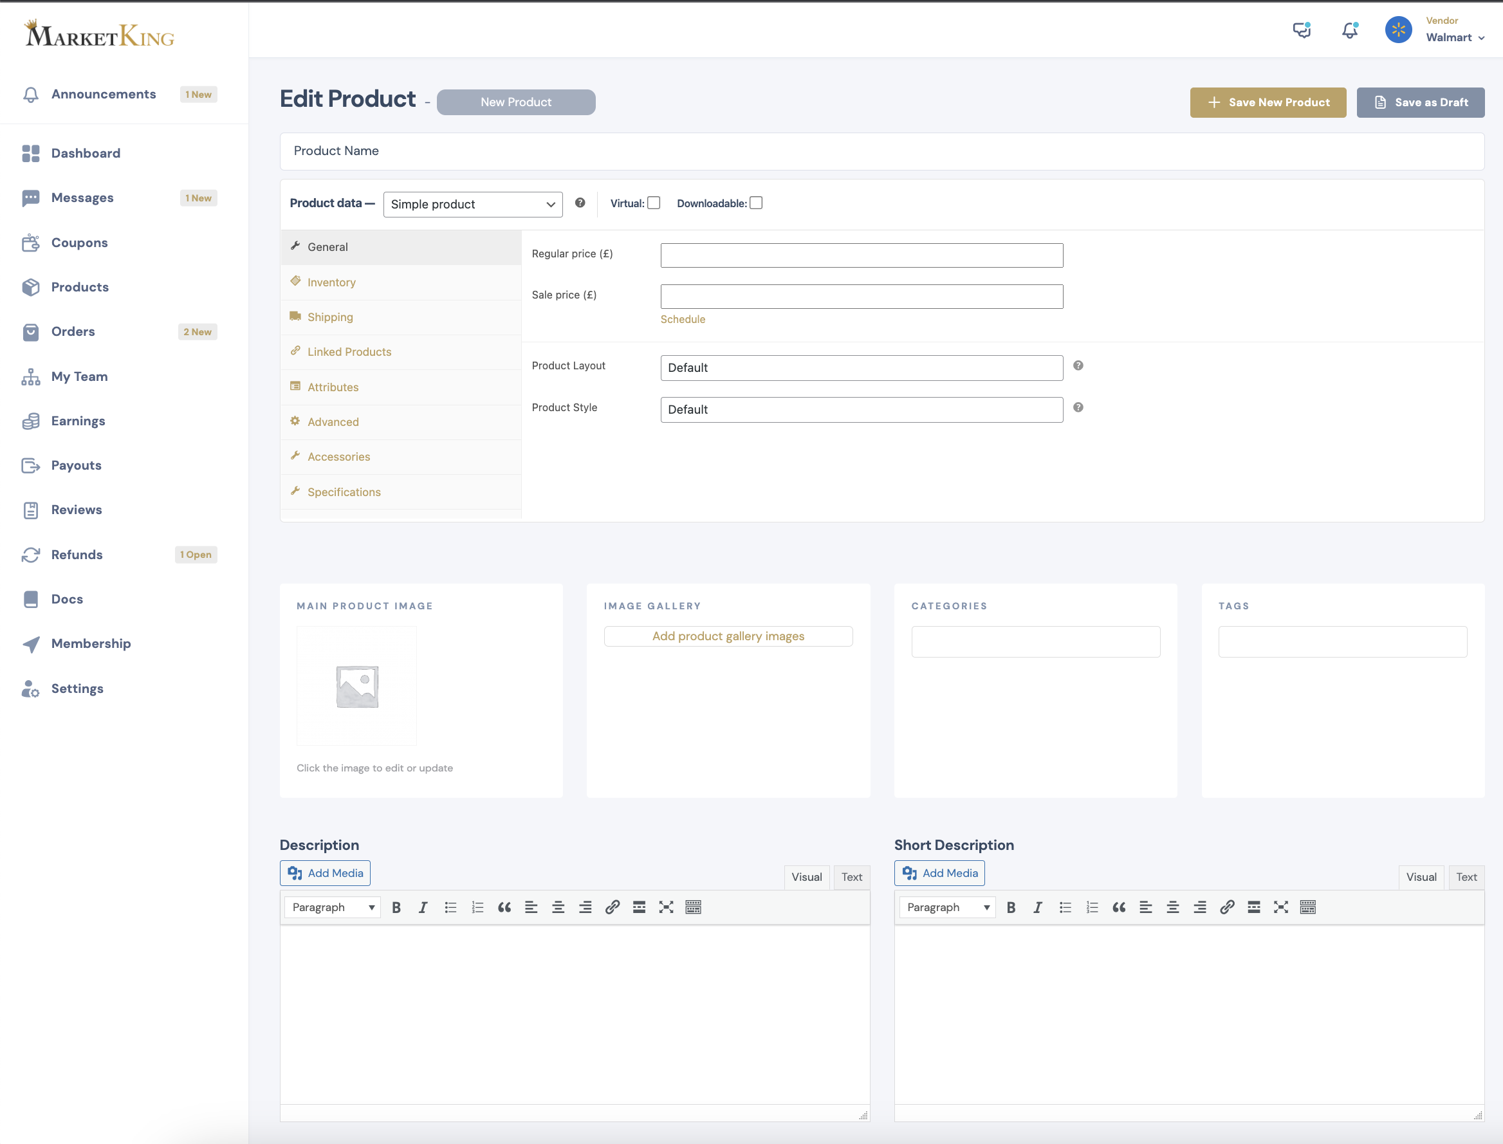The height and width of the screenshot is (1144, 1503).
Task: Click the Schedule sale link
Action: [x=683, y=319]
